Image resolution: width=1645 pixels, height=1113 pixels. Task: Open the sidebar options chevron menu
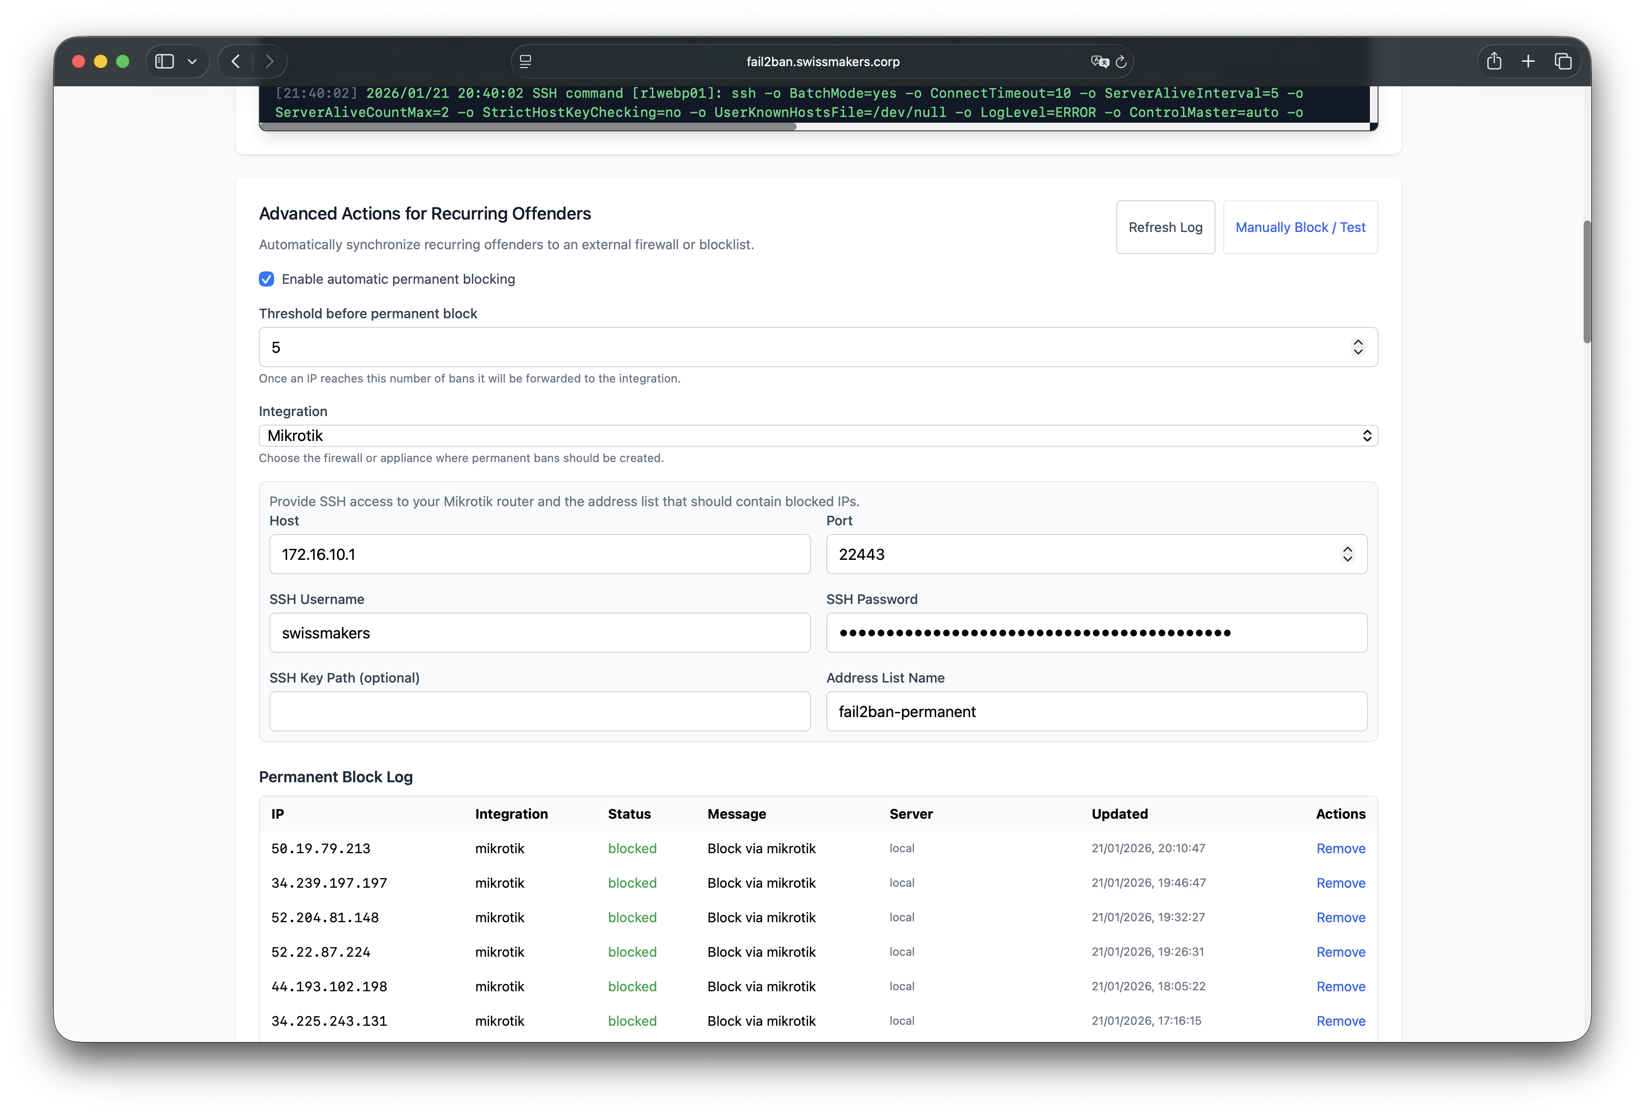[x=192, y=62]
